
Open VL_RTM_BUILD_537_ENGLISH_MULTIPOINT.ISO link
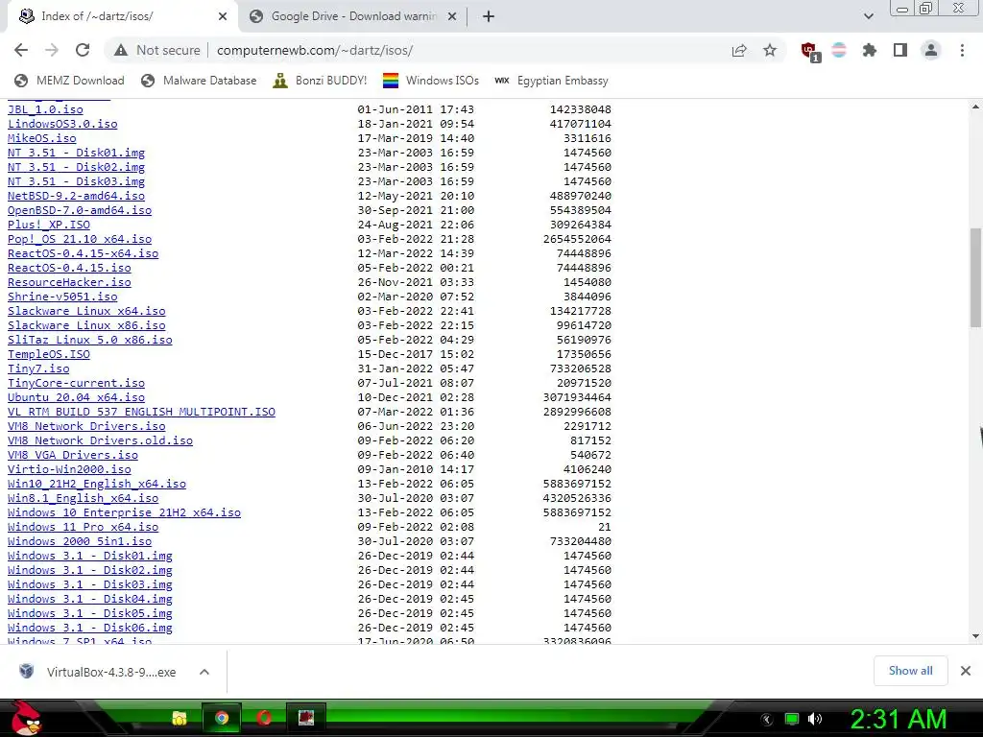point(141,413)
